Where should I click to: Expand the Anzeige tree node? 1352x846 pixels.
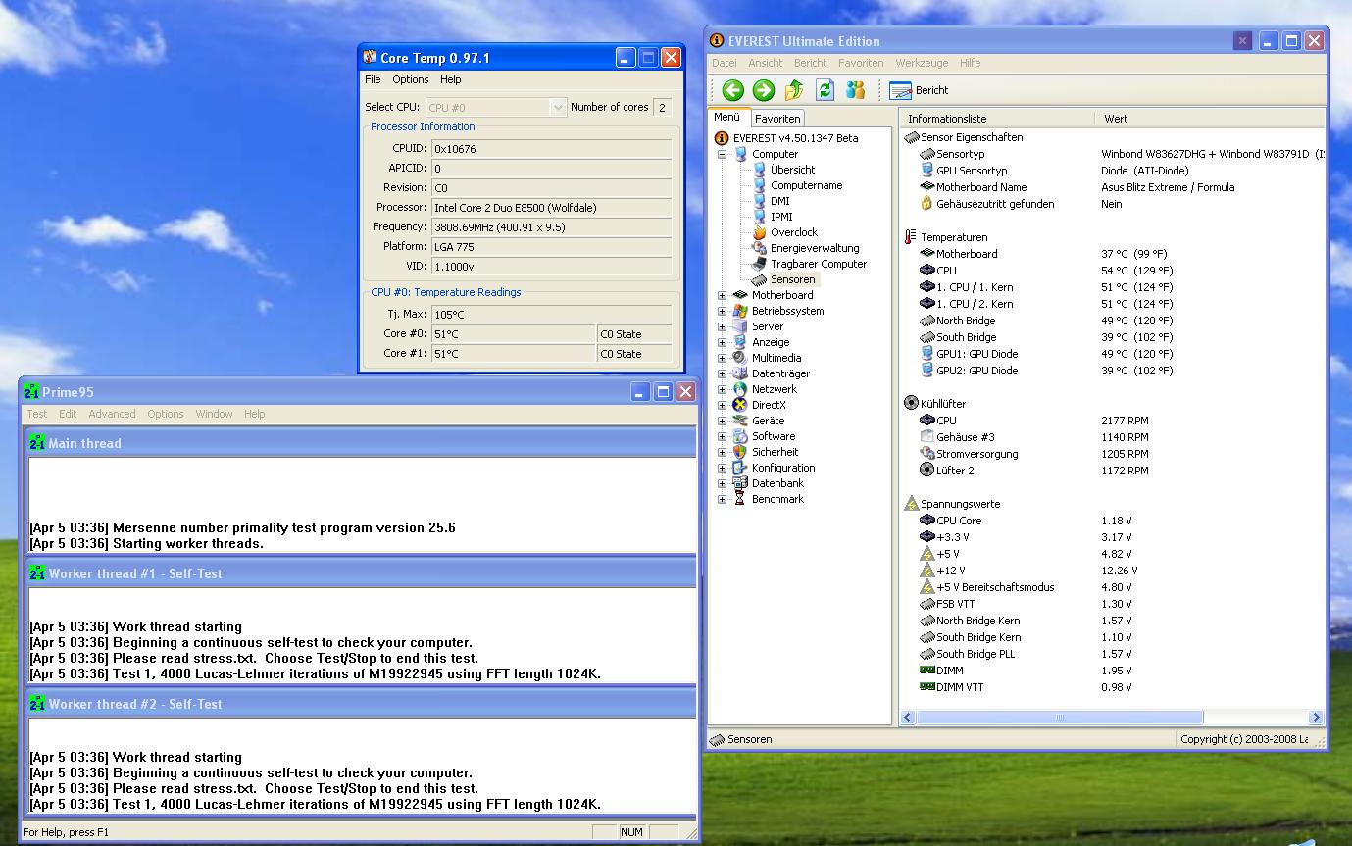pyautogui.click(x=723, y=342)
